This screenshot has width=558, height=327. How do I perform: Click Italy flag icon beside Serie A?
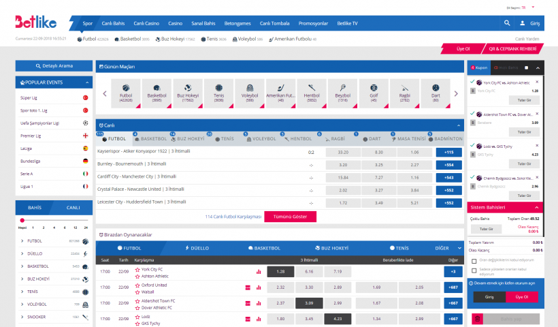86,174
